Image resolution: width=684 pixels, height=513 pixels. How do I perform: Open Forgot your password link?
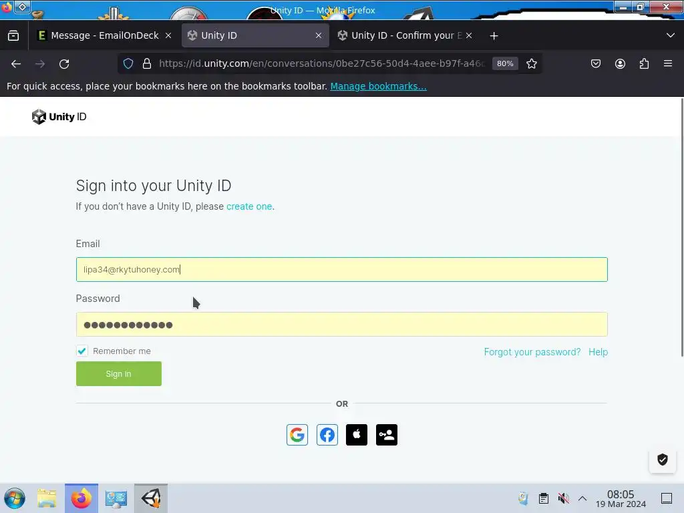tap(532, 351)
